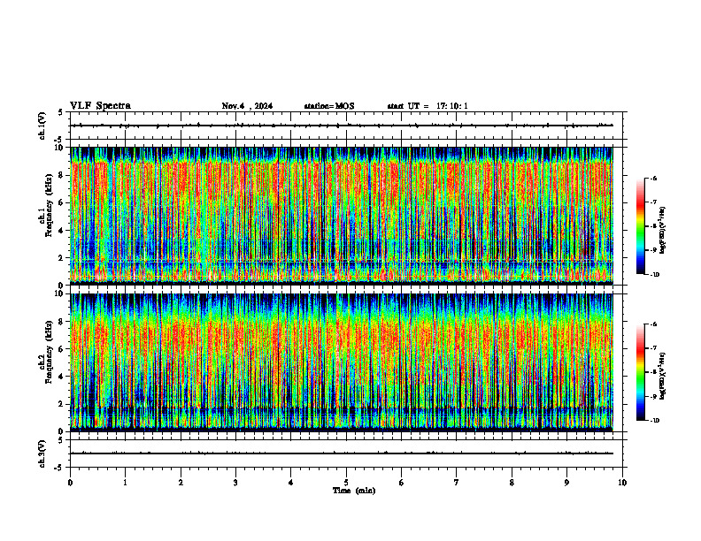The width and height of the screenshot is (701, 541).
Task: Click the "VLF Spectra" plot title
Action: 100,106
